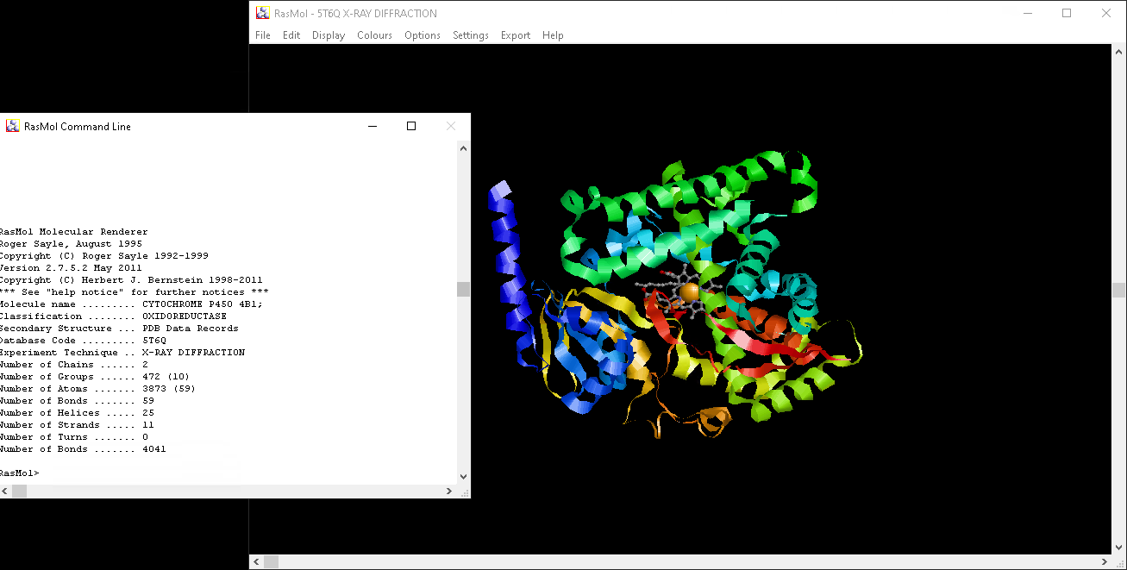
Task: Open the Options menu
Action: [423, 35]
